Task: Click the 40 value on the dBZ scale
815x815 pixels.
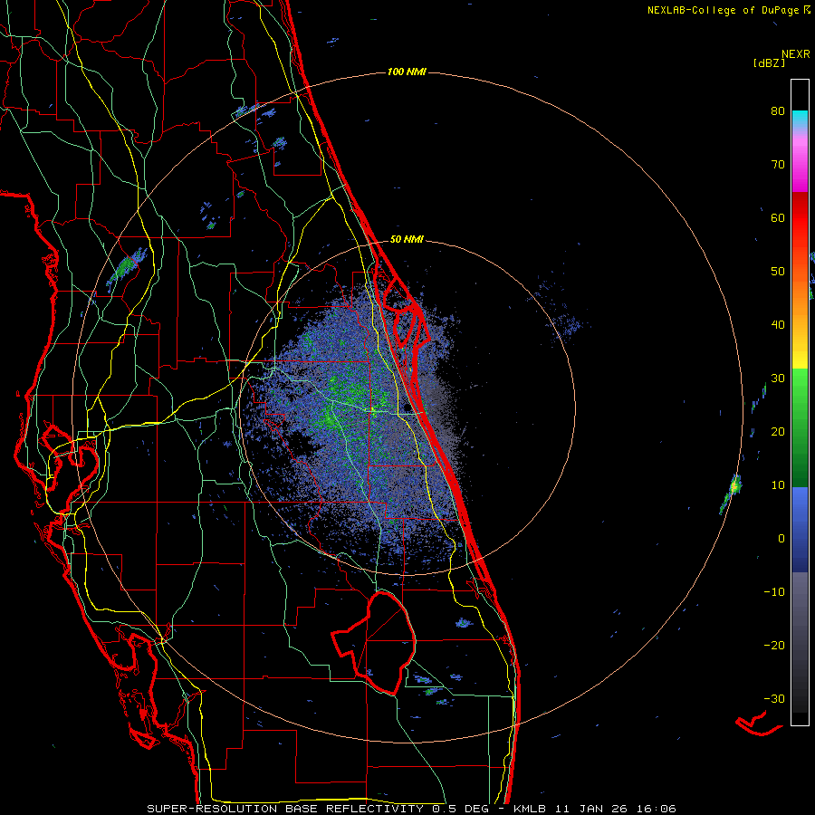Action: pos(778,325)
